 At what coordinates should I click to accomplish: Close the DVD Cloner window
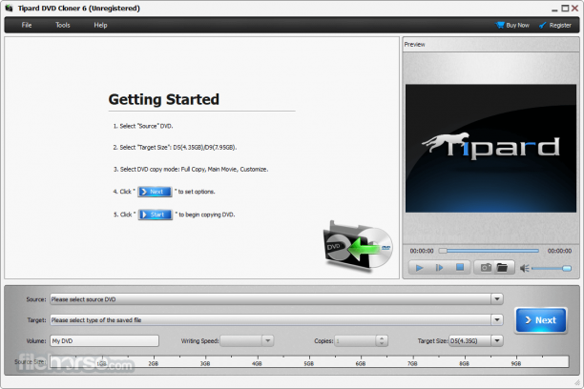click(575, 9)
